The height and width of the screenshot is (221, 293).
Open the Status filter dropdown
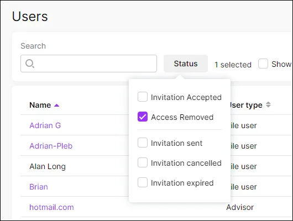point(186,64)
